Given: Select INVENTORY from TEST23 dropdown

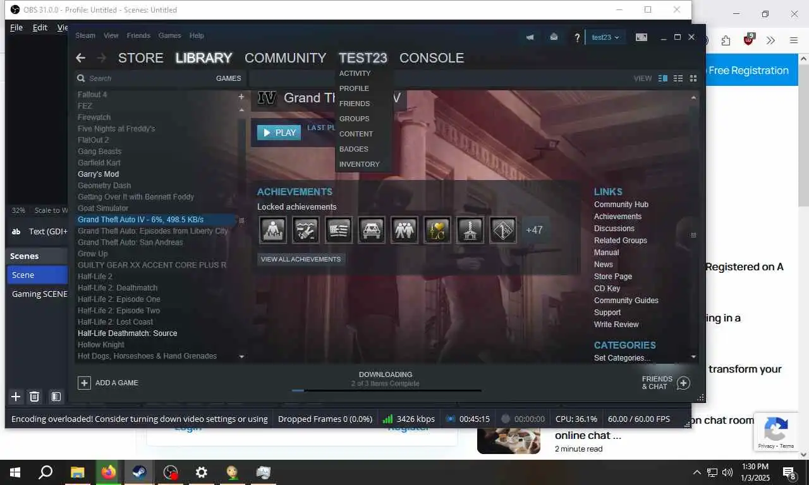Looking at the screenshot, I should 360,164.
